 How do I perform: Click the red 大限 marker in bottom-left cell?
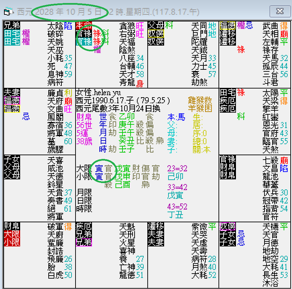click(x=11, y=235)
